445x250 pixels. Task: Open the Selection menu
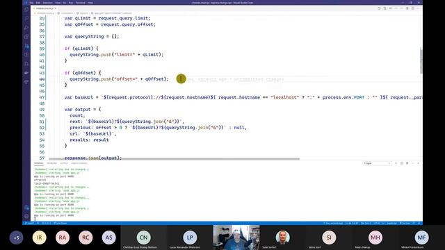[48, 3]
